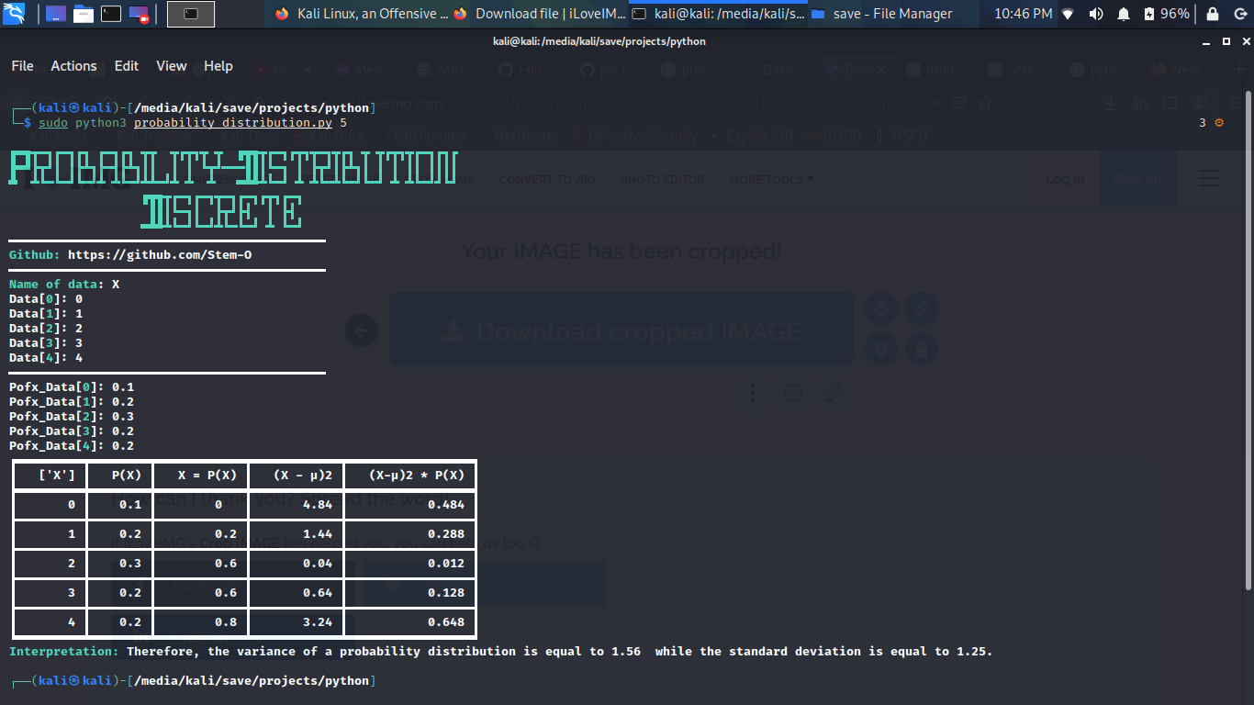The height and width of the screenshot is (705, 1254).
Task: Open the terminal File menu
Action: pyautogui.click(x=22, y=66)
